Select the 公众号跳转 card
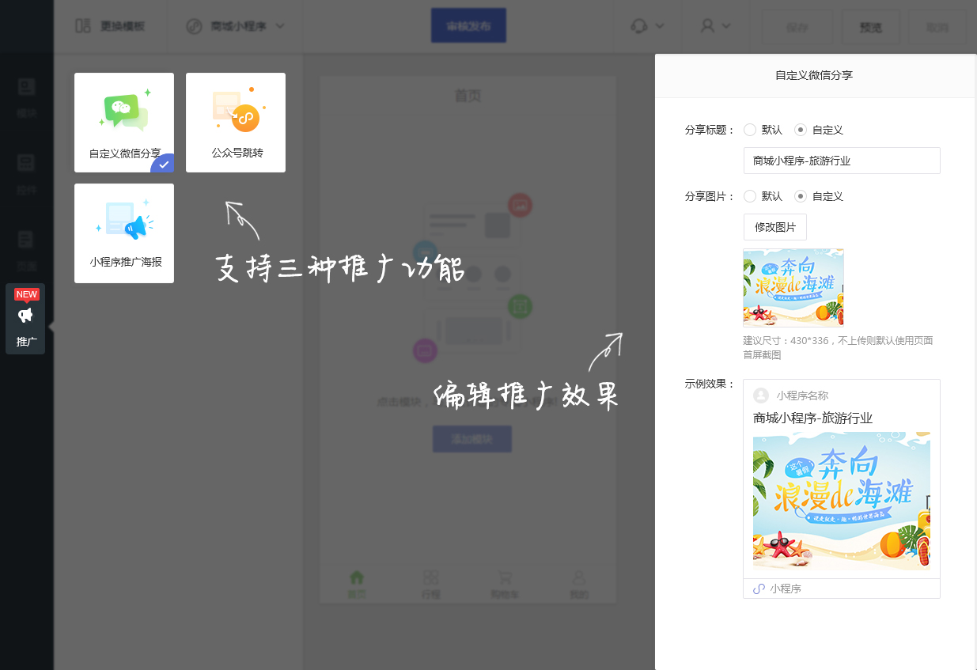The width and height of the screenshot is (977, 670). [x=236, y=123]
